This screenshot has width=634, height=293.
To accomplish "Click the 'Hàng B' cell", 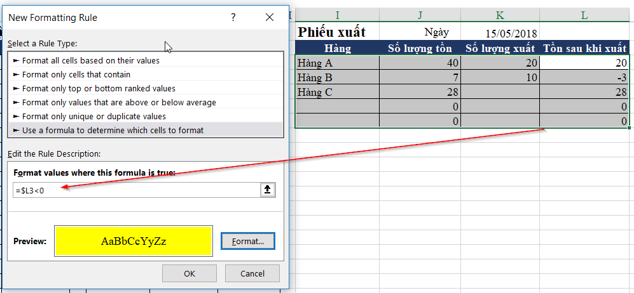I will 337,77.
